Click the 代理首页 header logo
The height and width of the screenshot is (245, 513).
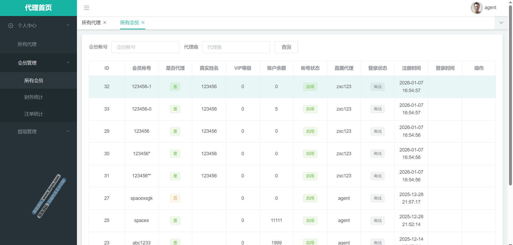tap(38, 8)
